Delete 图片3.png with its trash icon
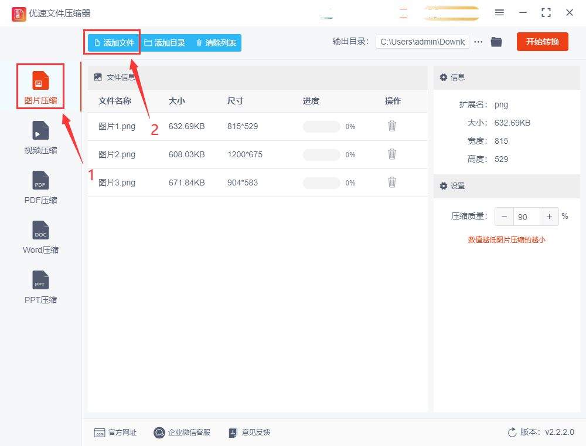This screenshot has height=446, width=586. click(x=391, y=183)
